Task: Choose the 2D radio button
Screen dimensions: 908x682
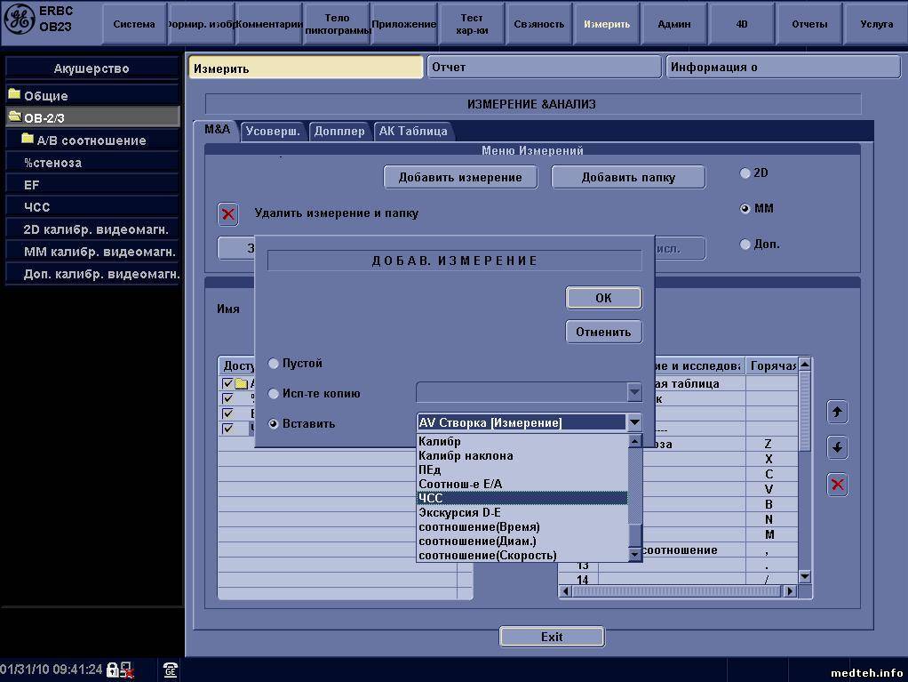Action: coord(745,173)
